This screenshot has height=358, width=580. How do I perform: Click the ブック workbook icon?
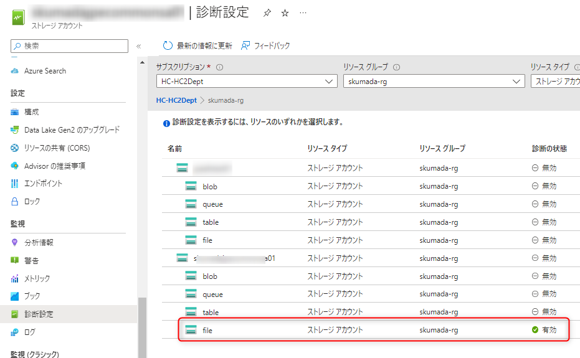pos(14,296)
